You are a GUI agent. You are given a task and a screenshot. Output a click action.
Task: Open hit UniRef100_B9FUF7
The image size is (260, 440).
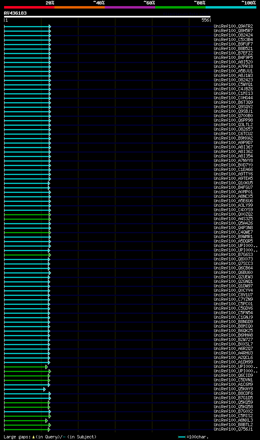(x=233, y=44)
